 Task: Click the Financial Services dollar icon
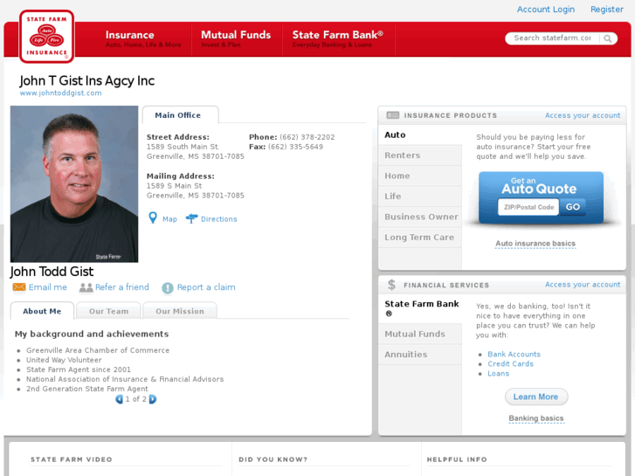[x=391, y=285]
